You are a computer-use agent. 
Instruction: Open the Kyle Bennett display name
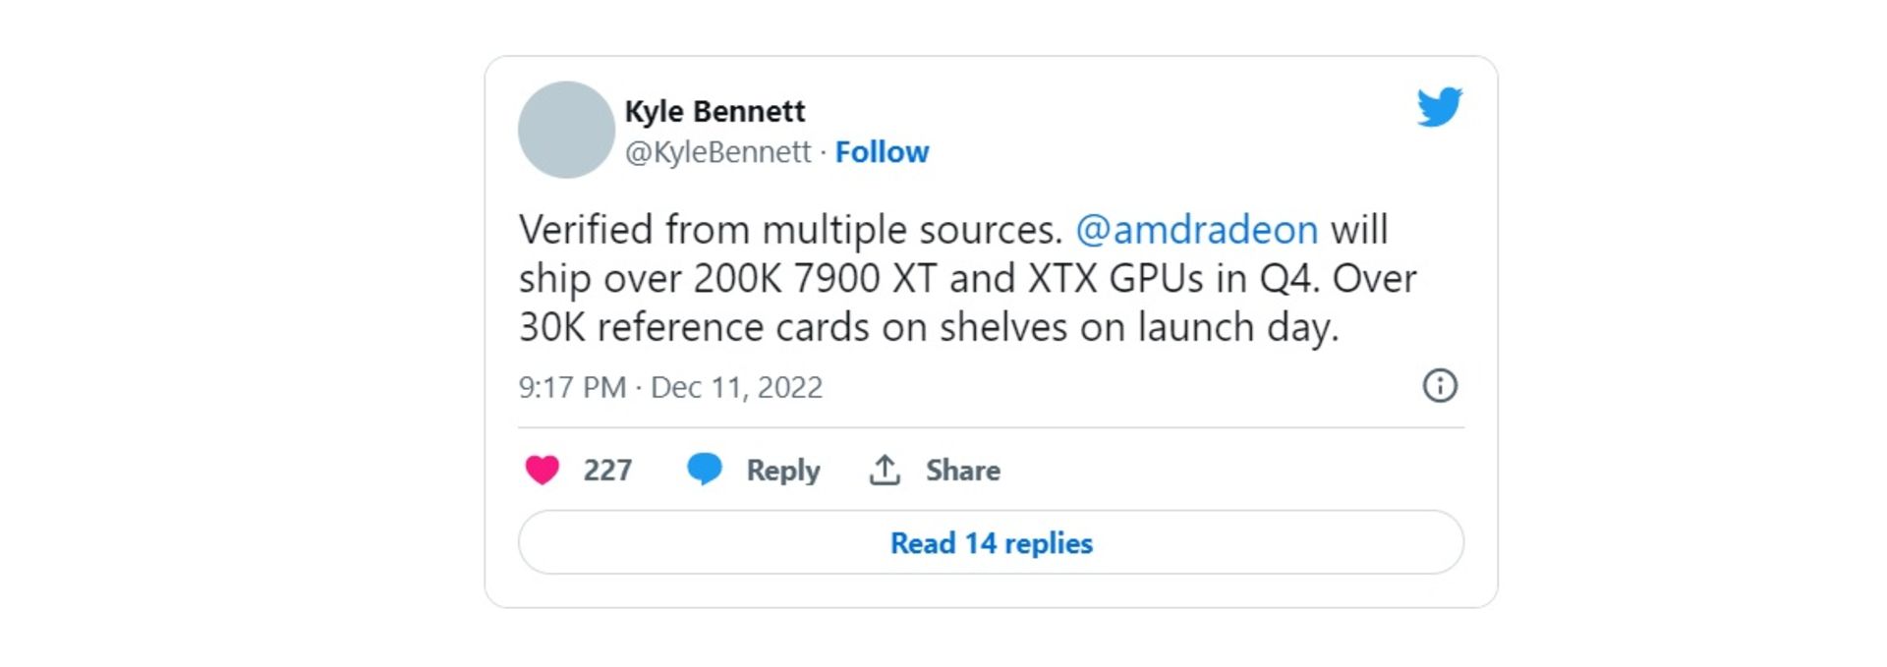coord(715,111)
